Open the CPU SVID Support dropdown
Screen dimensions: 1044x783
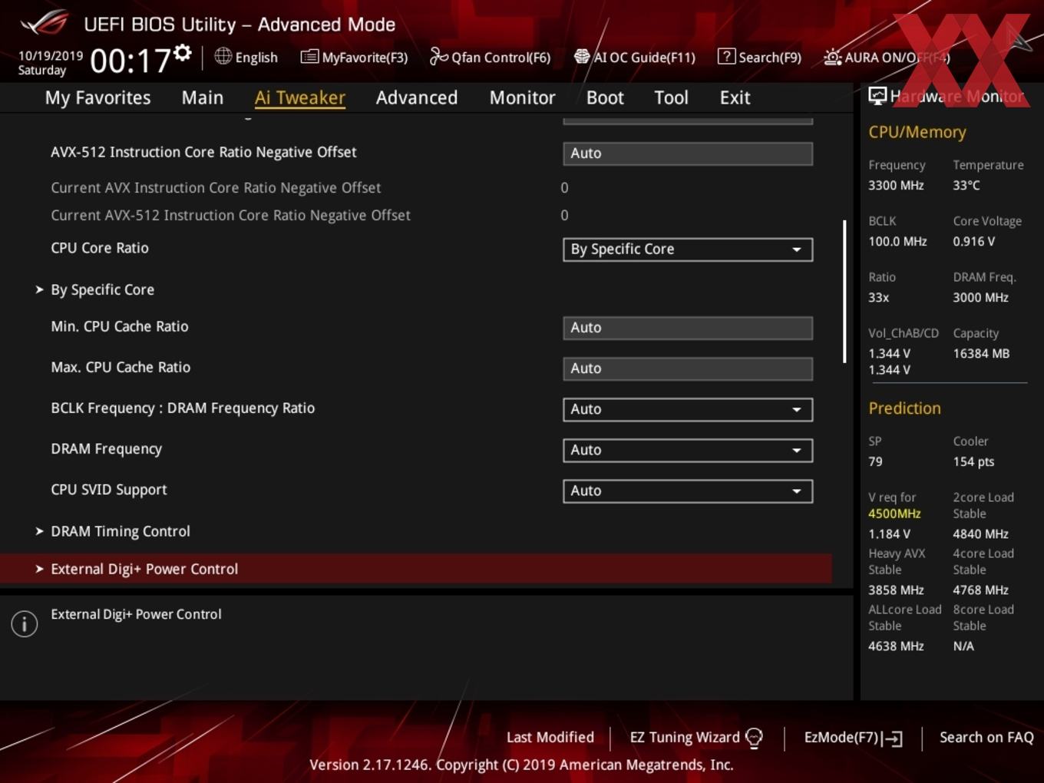coord(688,491)
